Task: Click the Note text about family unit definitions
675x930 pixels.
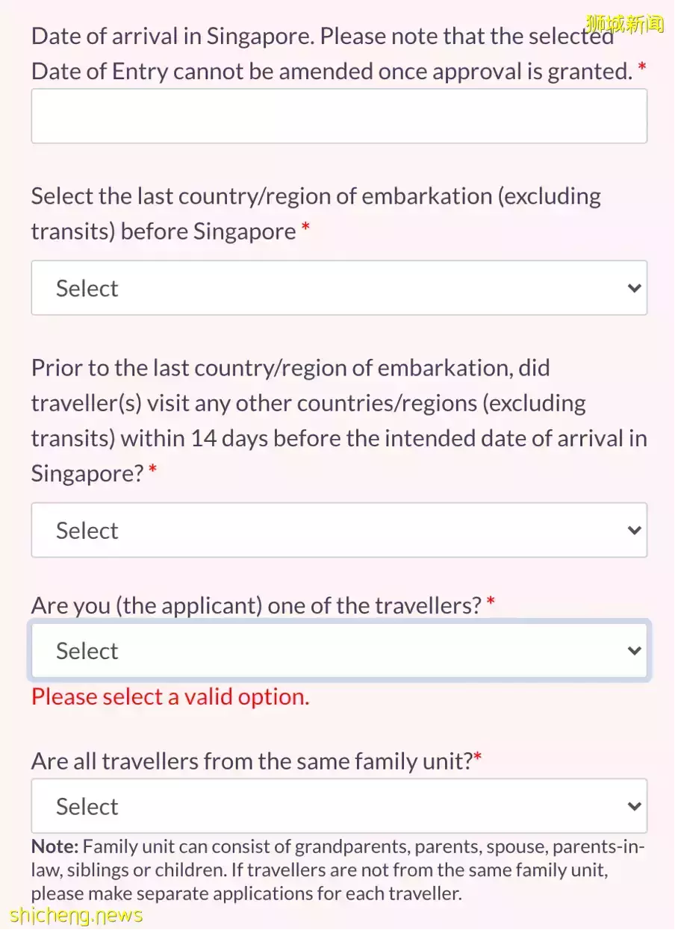Action: click(x=336, y=870)
